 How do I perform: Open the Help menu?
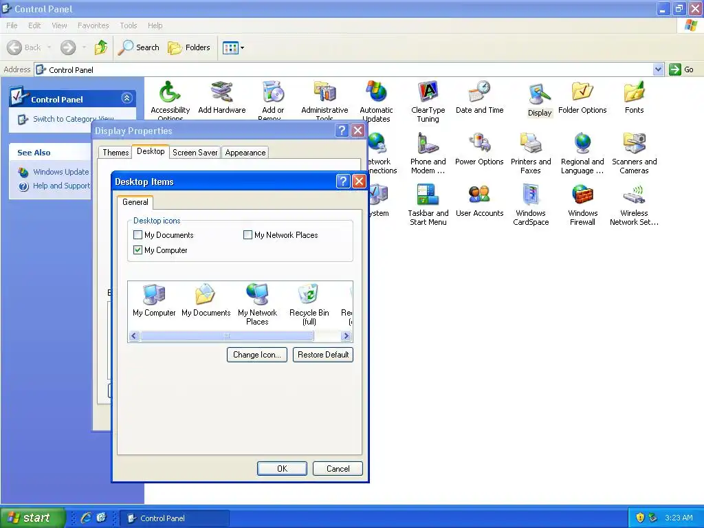pyautogui.click(x=155, y=25)
